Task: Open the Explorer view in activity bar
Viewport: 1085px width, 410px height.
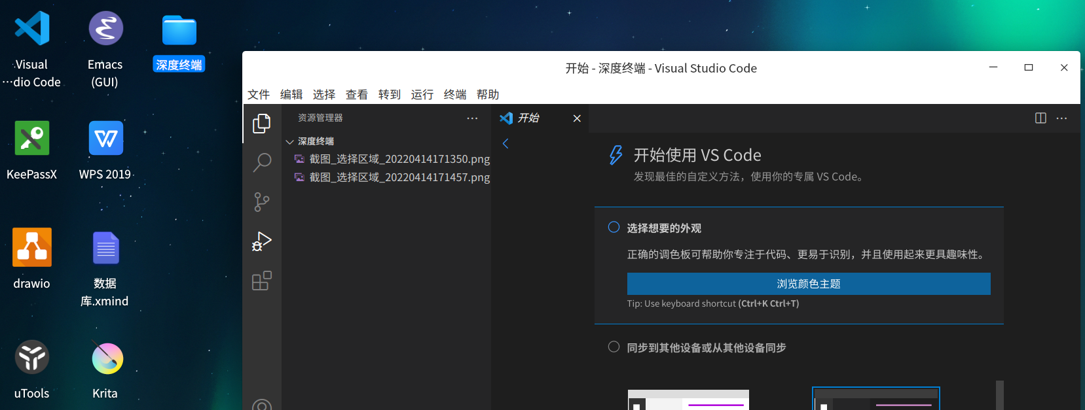Action: [262, 123]
